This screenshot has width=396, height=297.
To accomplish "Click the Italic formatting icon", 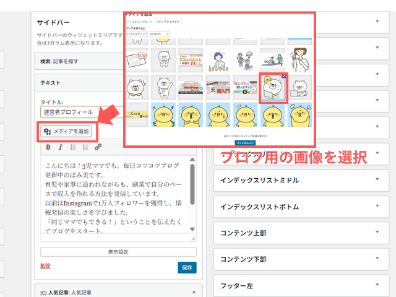I will point(60,147).
